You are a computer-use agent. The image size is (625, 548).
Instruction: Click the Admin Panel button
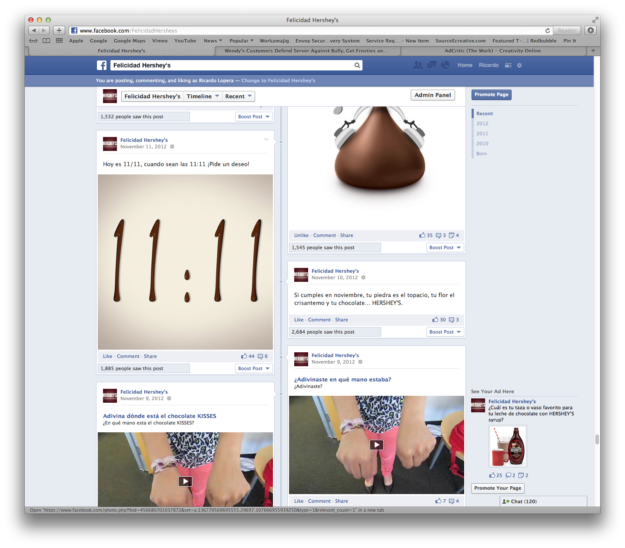(x=432, y=95)
